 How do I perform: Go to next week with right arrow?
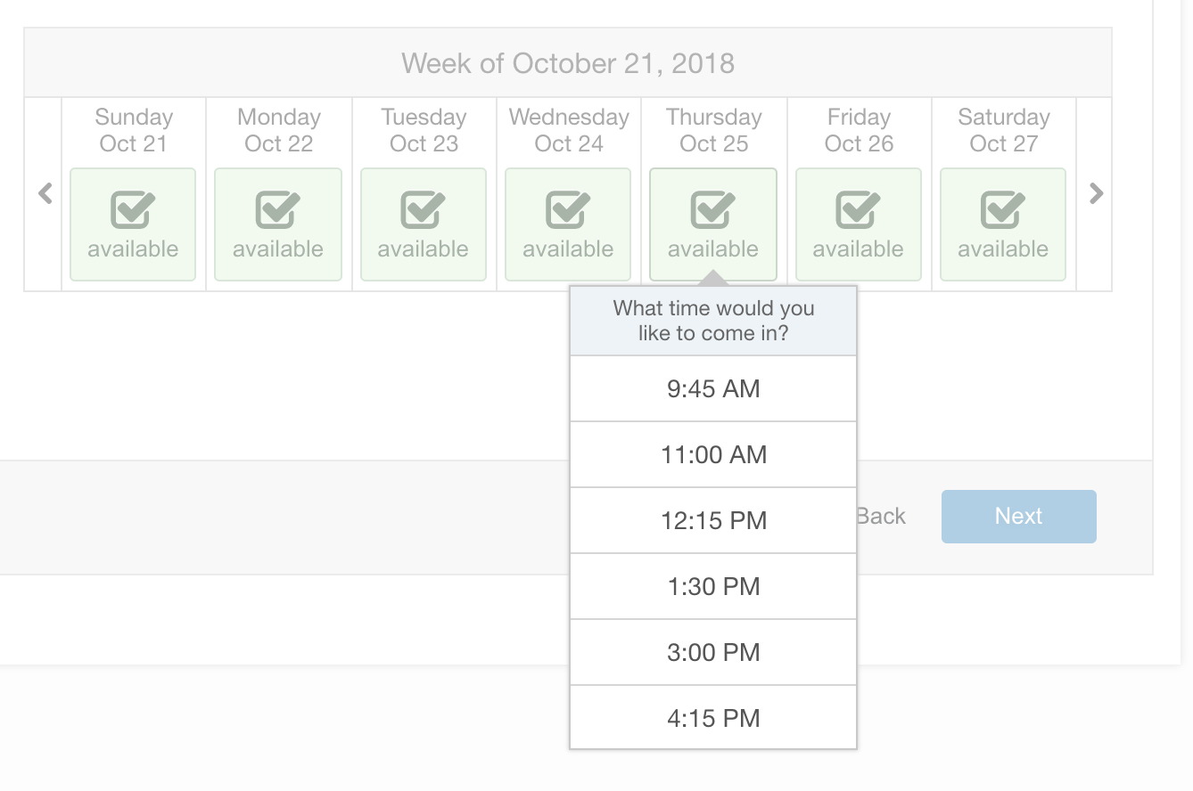(1096, 193)
